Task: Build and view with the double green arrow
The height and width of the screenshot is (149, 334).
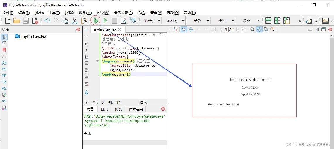Action: (x=96, y=21)
